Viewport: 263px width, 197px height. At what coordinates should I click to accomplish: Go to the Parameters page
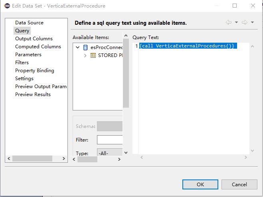(28, 55)
